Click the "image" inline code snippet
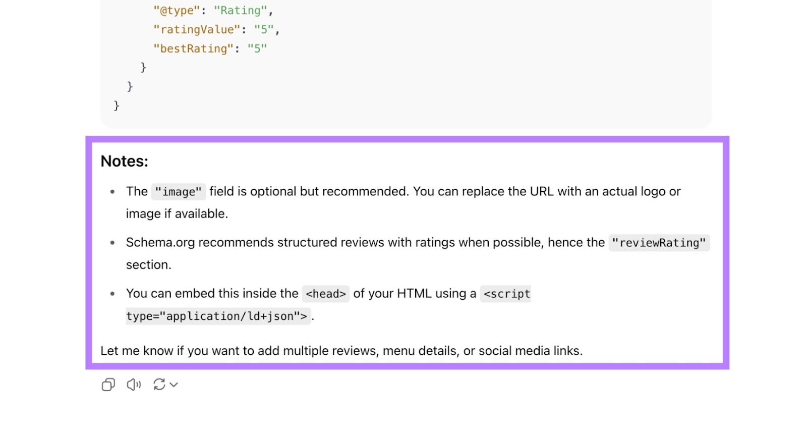The image size is (807, 436). [179, 192]
